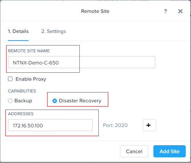Click the Port: 2020 text
191x163 pixels.
tap(115, 125)
